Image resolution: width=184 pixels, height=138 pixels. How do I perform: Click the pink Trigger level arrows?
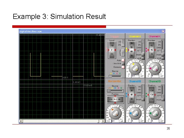pyautogui.click(x=107, y=50)
